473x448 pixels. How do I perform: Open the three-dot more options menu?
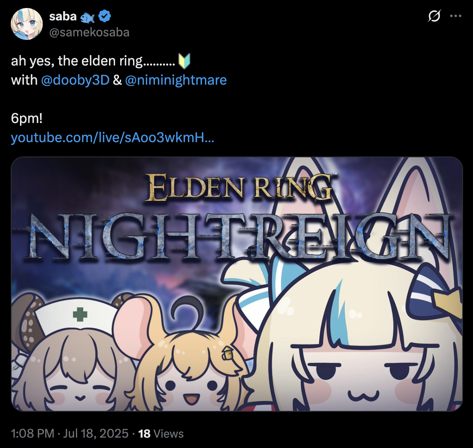(455, 16)
